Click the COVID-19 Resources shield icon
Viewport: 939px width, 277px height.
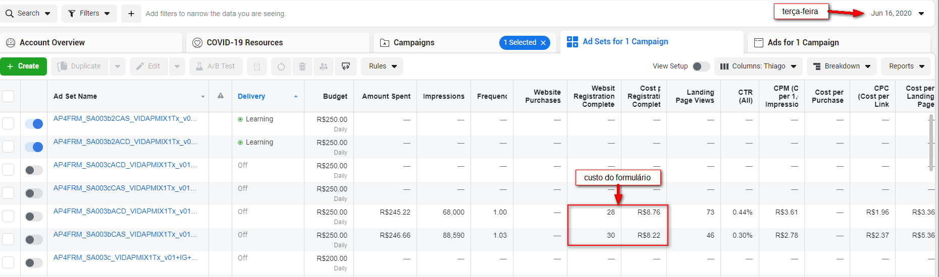coord(198,43)
